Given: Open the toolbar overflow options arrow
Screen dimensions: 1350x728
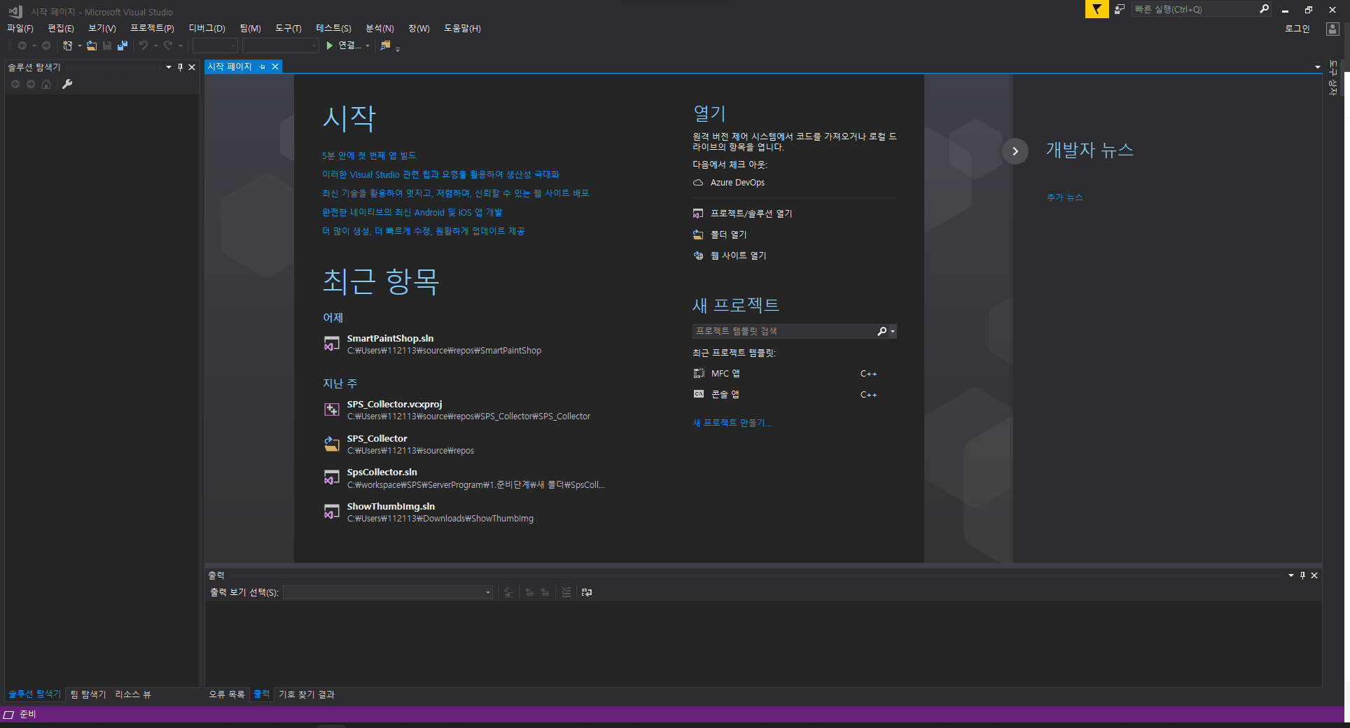Looking at the screenshot, I should pyautogui.click(x=398, y=49).
